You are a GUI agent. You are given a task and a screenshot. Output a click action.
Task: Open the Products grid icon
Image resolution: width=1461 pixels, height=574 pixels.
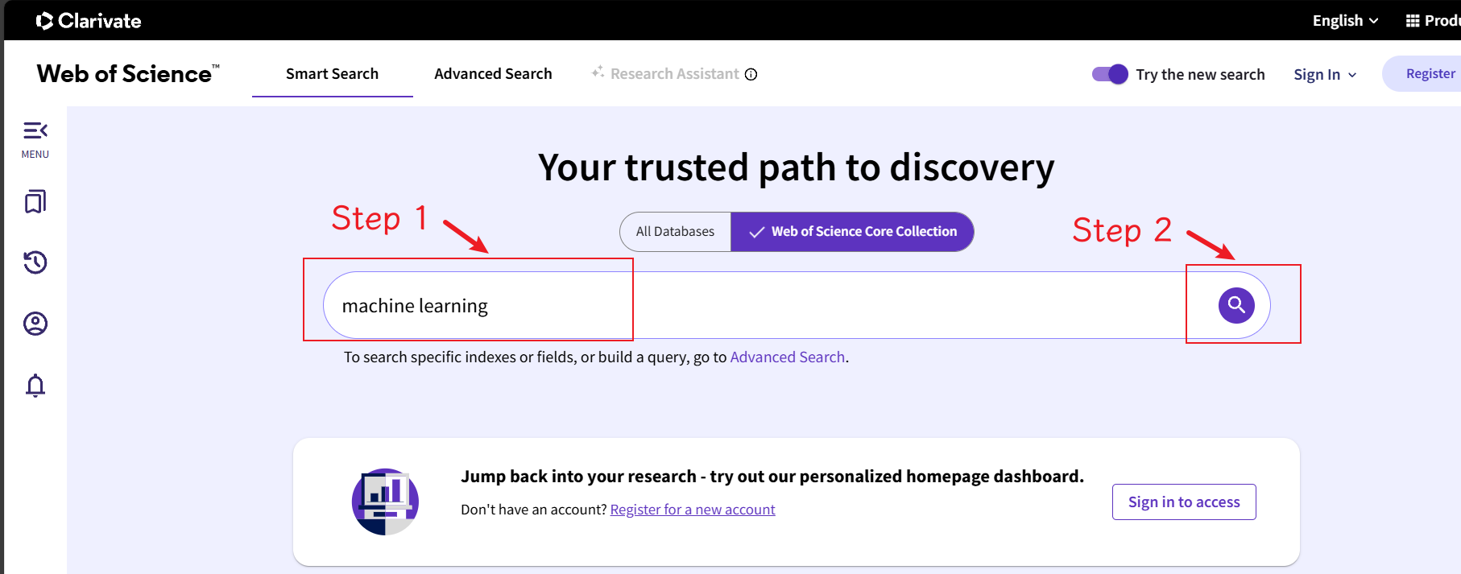tap(1413, 21)
